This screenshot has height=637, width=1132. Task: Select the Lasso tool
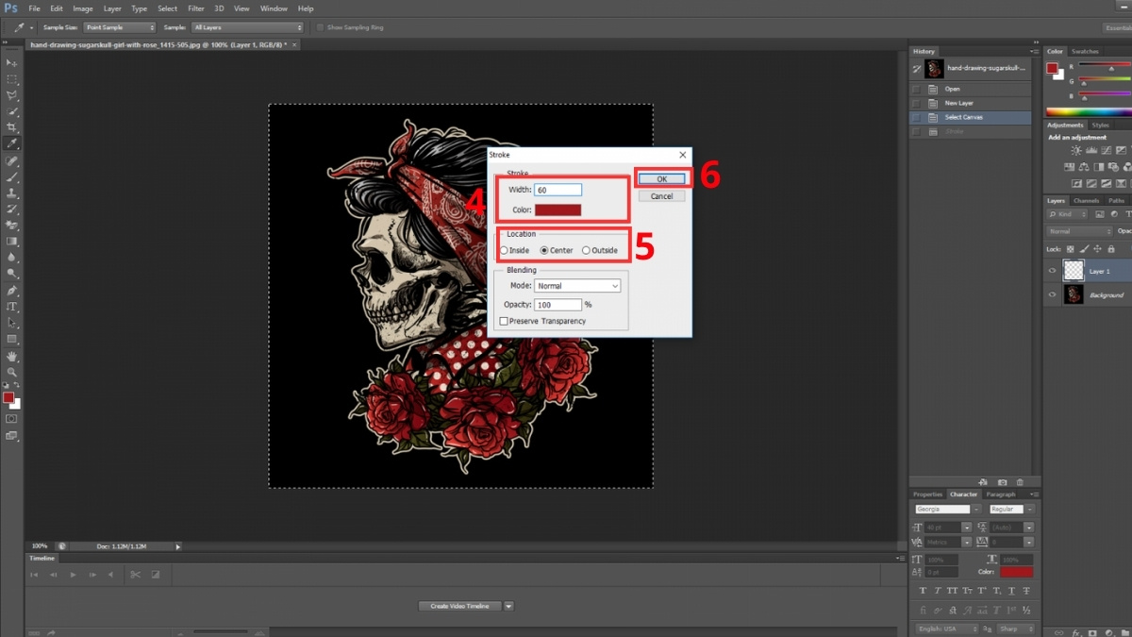point(12,95)
